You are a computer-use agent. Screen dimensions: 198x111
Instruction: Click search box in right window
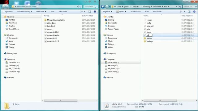[190, 7]
